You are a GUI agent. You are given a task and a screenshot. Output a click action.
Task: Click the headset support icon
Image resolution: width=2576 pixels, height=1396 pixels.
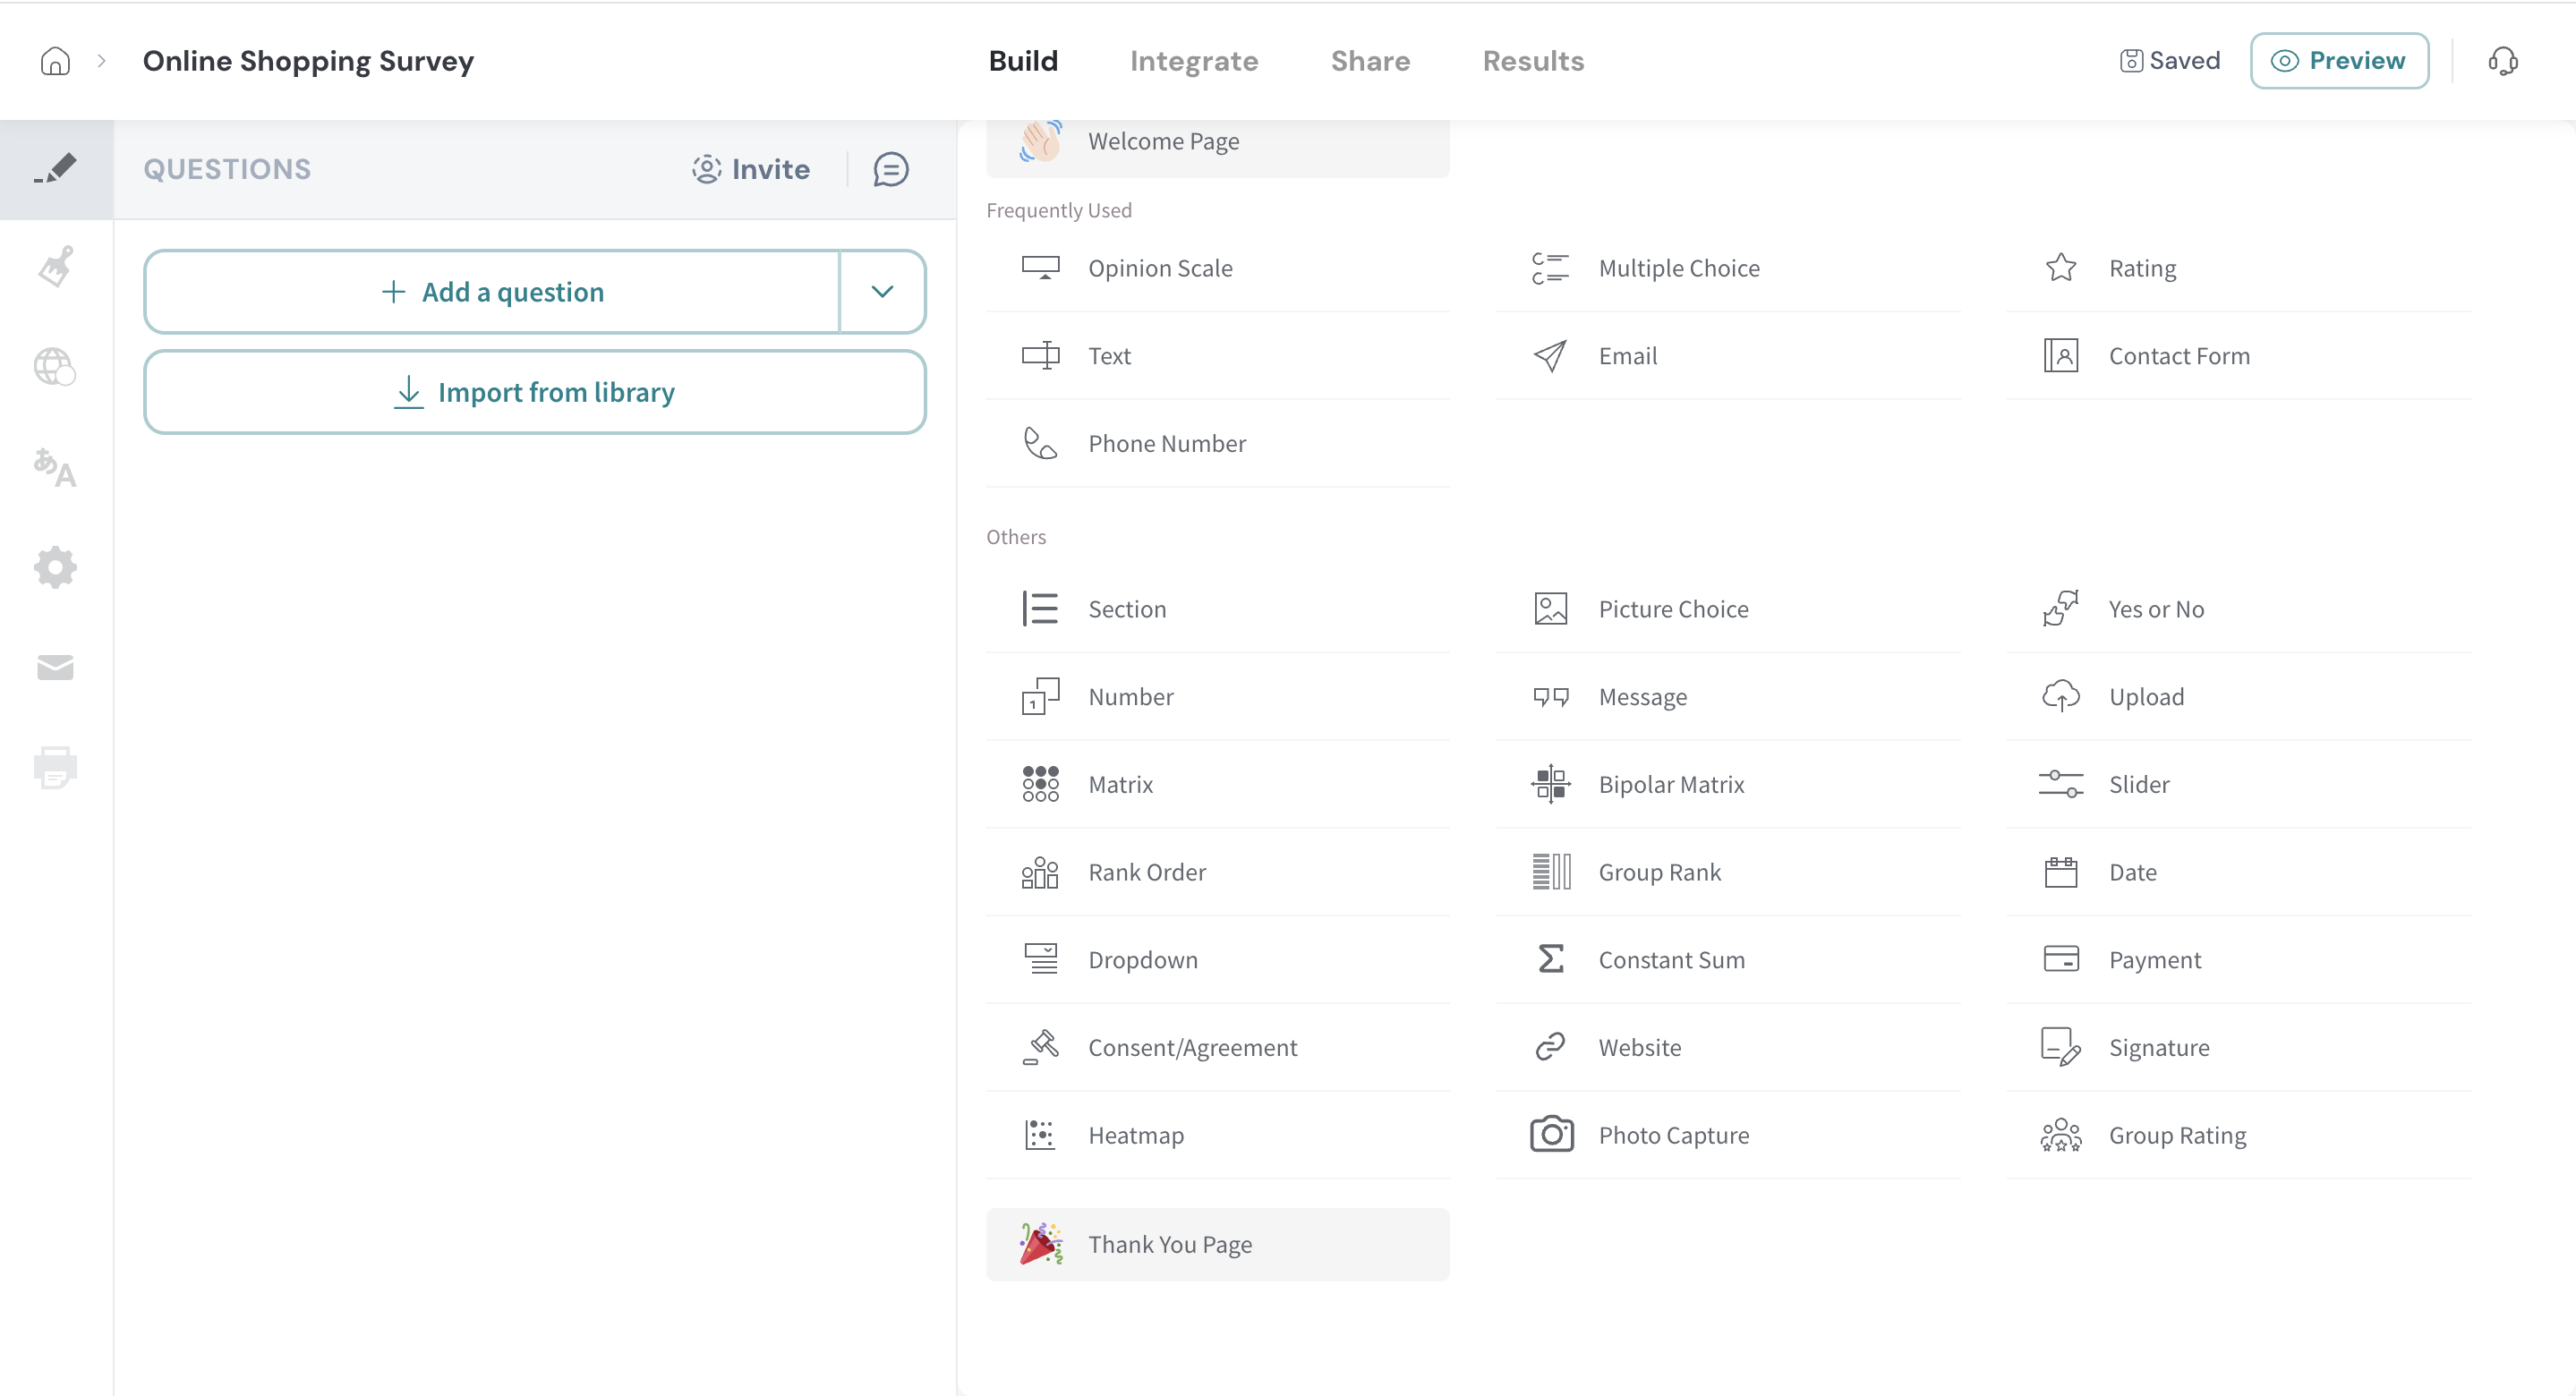(2502, 61)
